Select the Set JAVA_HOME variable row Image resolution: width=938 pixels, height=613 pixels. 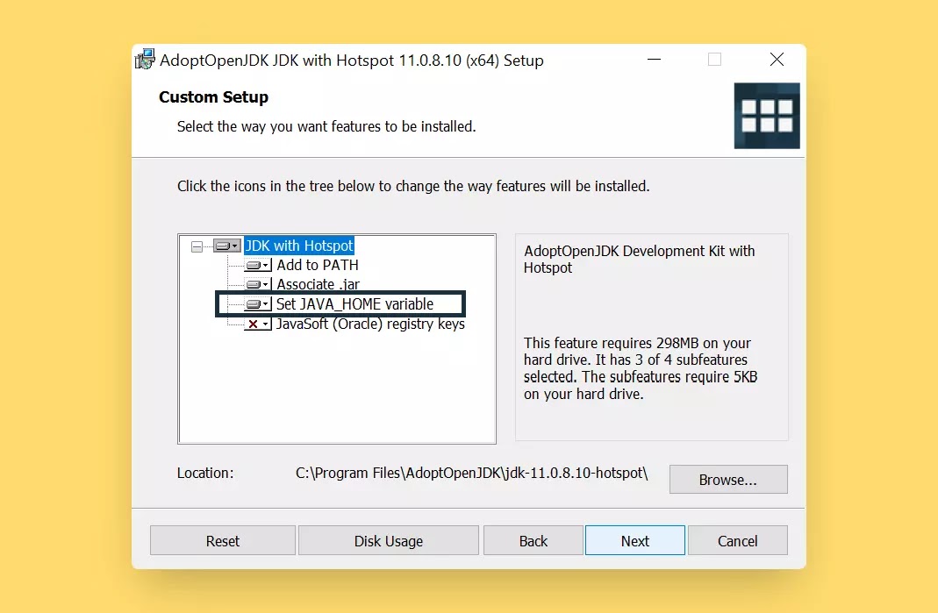[x=354, y=303]
